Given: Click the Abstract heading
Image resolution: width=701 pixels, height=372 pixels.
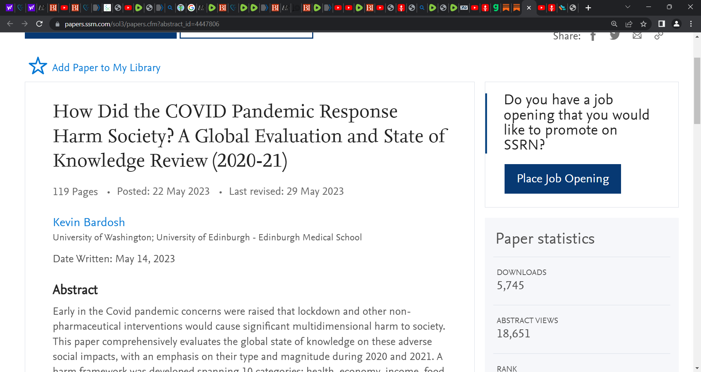Looking at the screenshot, I should coord(75,290).
